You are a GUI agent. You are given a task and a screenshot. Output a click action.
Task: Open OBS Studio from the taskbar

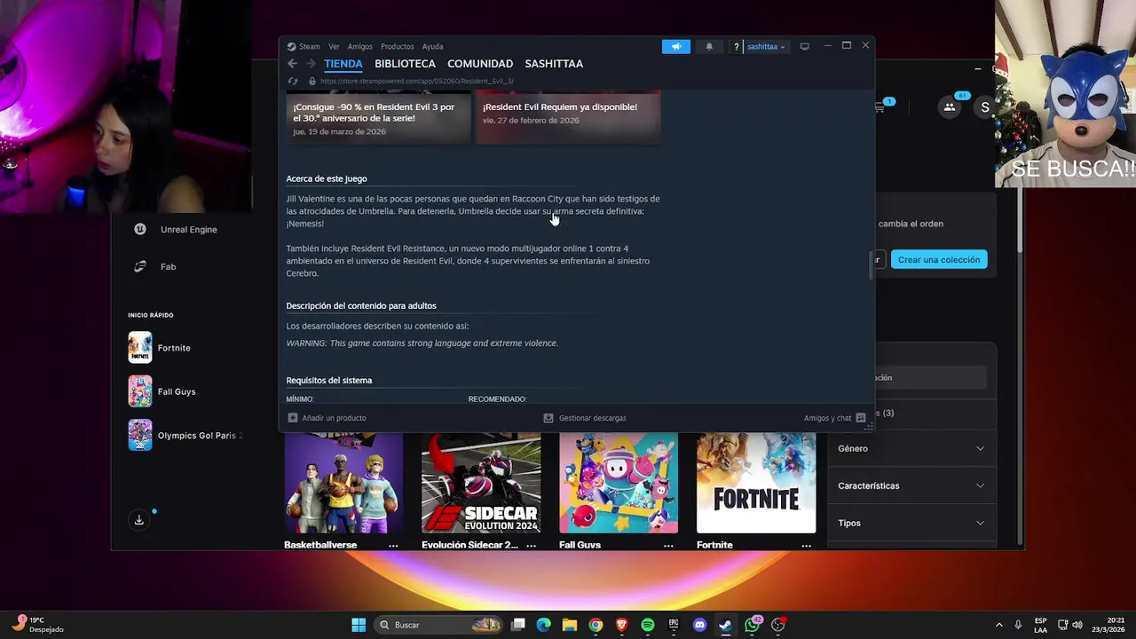[x=778, y=625]
